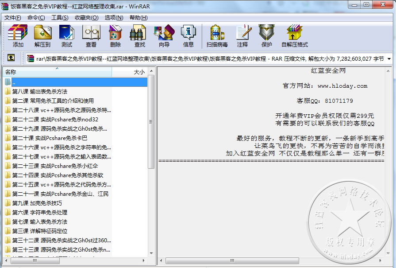
Task: Click the folder icon of 第七课 输入表免杀方法
Action: 8,222
